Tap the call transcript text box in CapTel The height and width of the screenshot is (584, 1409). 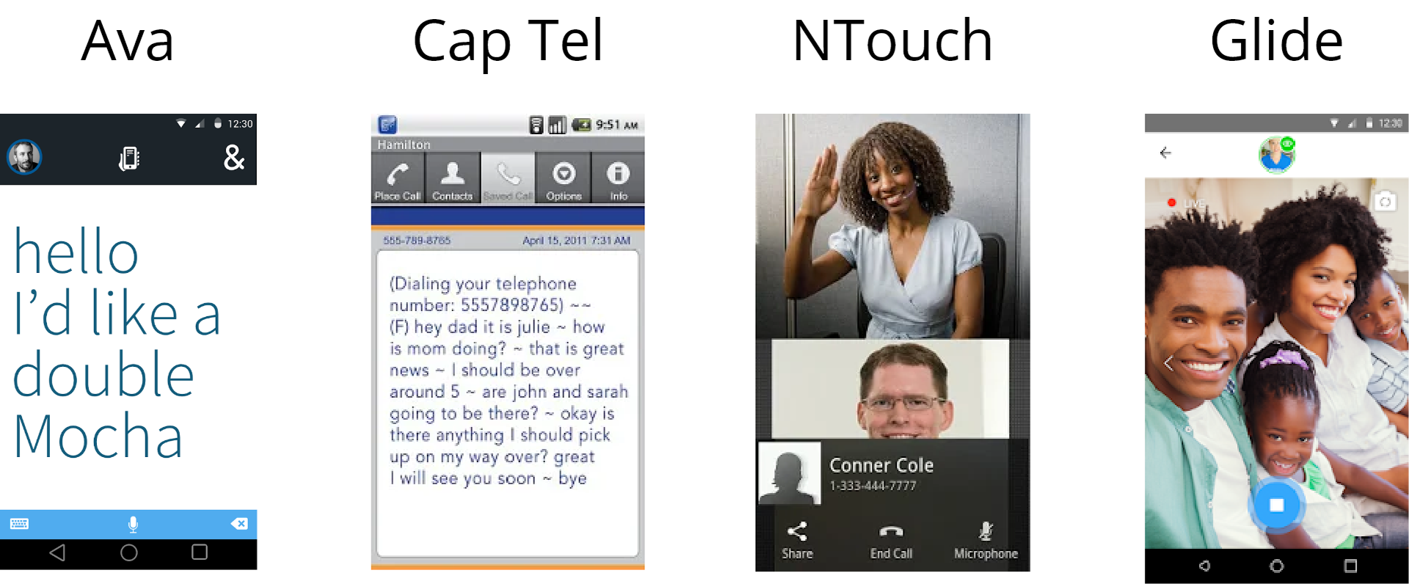(508, 404)
